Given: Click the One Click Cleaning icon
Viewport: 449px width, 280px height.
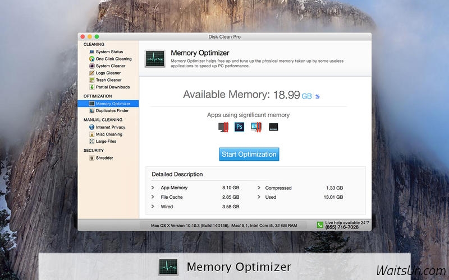Looking at the screenshot, I should [x=91, y=59].
